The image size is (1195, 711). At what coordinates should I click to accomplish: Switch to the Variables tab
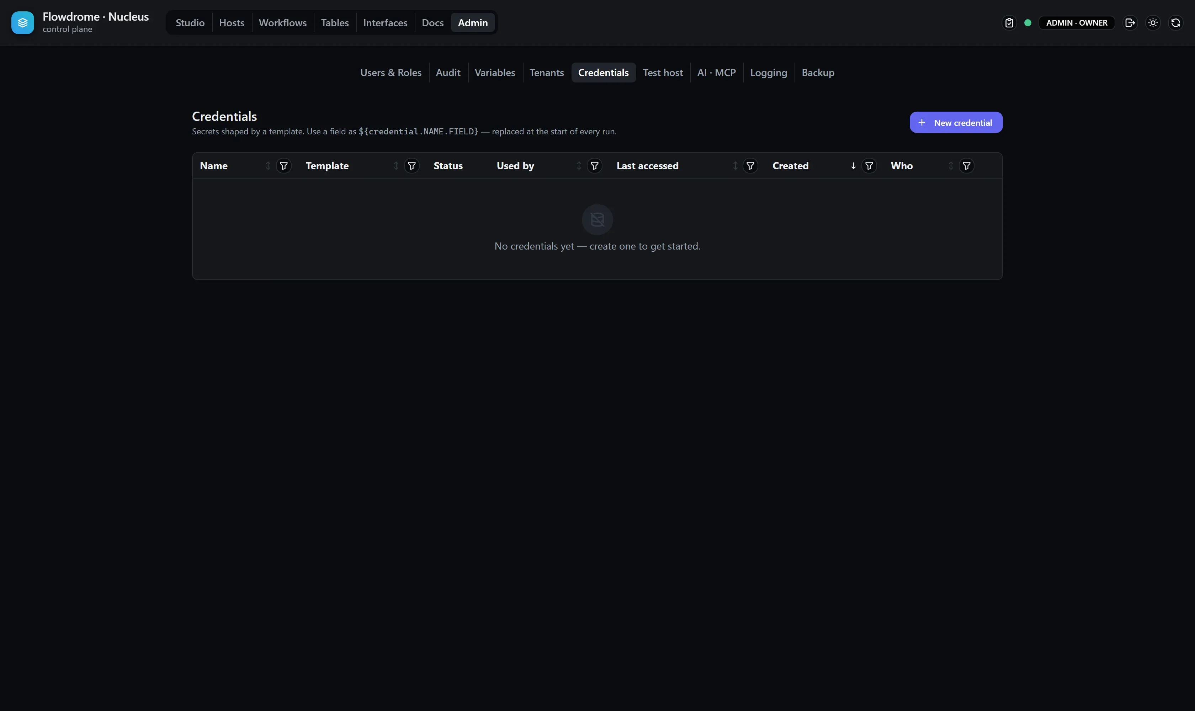[x=495, y=73]
